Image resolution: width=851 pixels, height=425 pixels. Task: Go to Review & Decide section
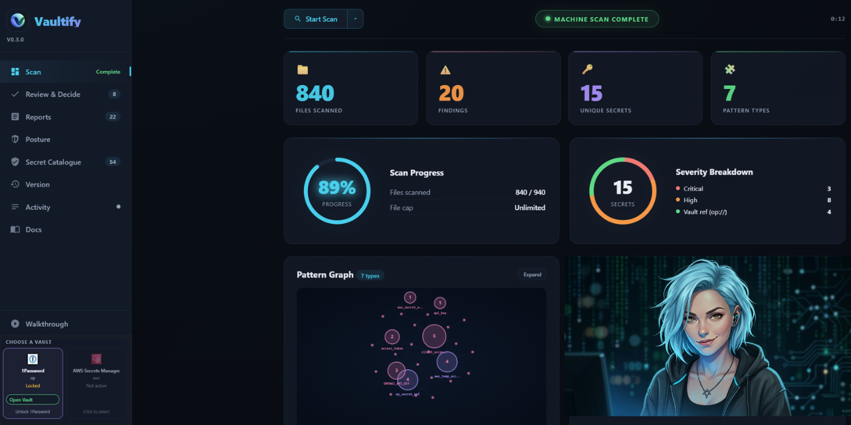[x=65, y=94]
